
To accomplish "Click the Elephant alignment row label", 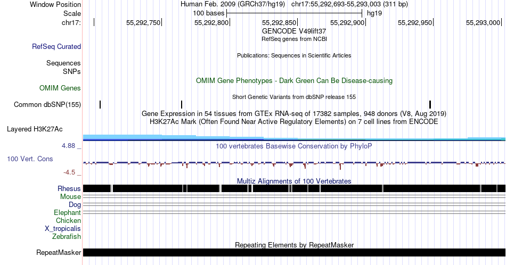I will (68, 212).
